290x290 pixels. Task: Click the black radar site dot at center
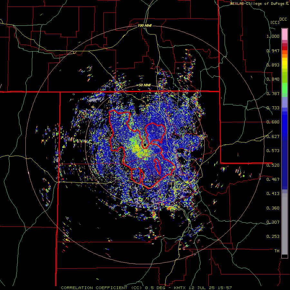[145, 144]
